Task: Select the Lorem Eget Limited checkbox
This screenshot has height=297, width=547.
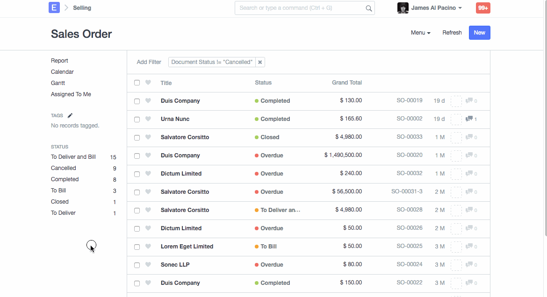Action: click(x=137, y=247)
